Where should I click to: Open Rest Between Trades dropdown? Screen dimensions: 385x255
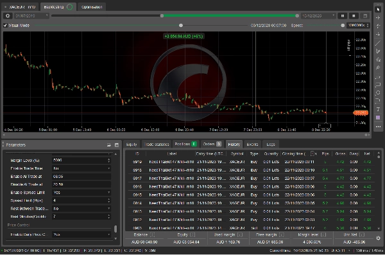[x=81, y=209]
